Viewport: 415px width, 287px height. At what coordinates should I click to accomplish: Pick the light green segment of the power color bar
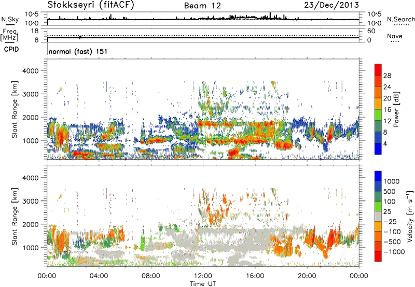[x=378, y=114]
